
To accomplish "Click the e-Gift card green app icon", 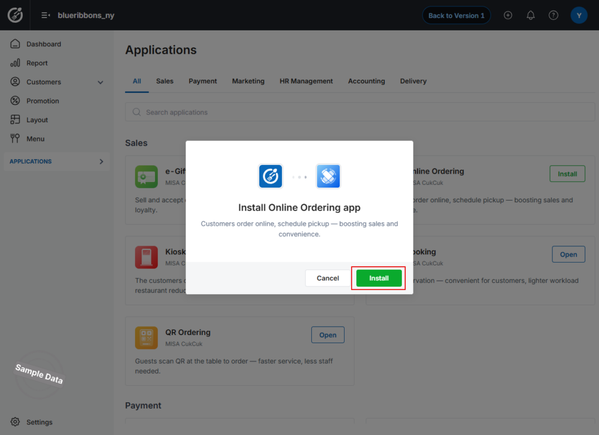I will click(146, 177).
